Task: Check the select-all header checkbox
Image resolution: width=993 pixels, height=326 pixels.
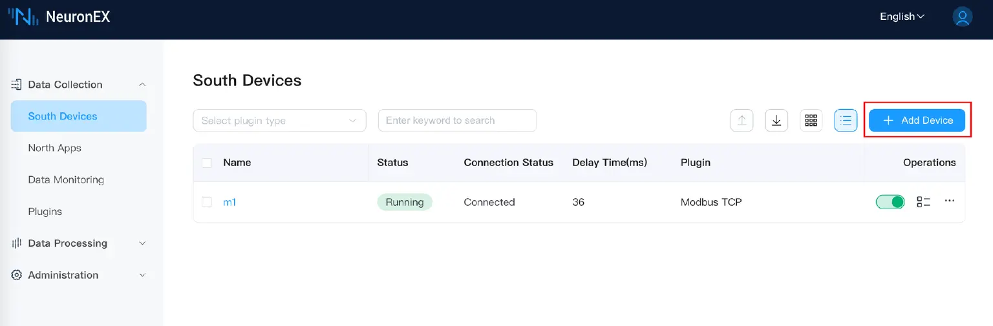Action: (207, 163)
